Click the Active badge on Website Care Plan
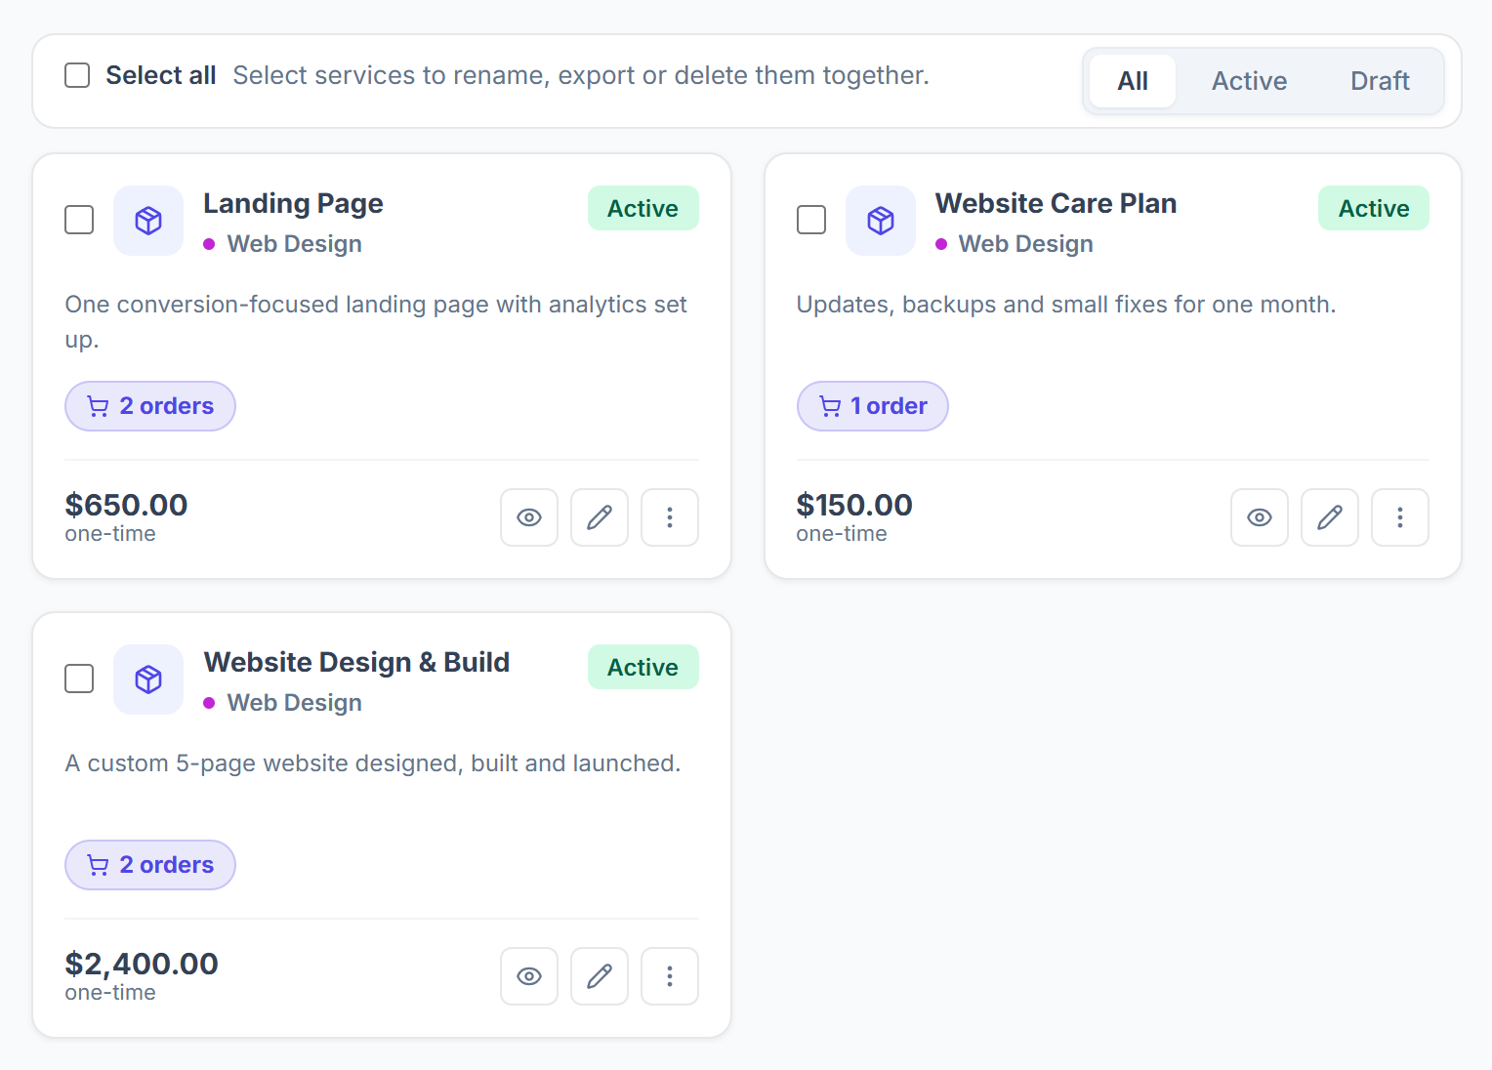Viewport: 1492px width, 1070px height. (1374, 208)
